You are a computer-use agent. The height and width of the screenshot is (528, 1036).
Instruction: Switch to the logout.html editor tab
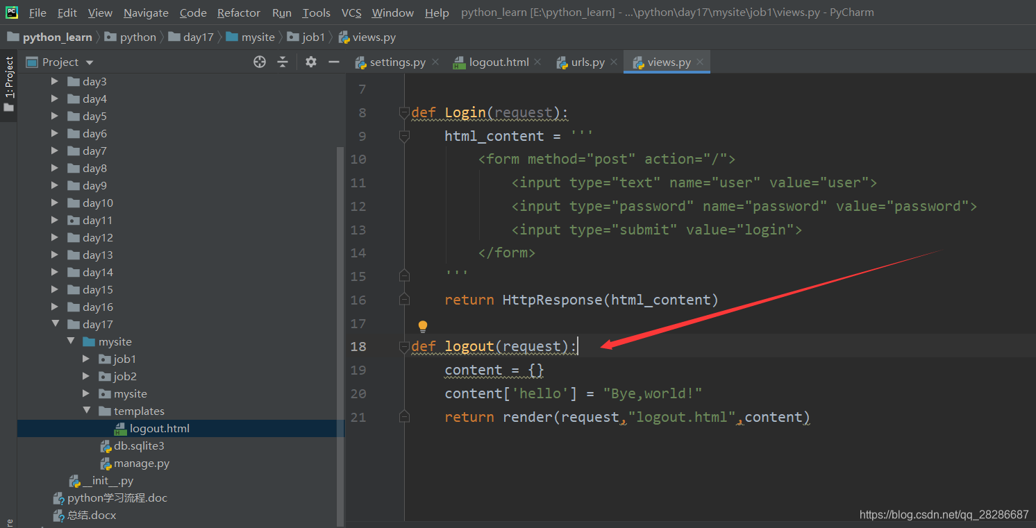coord(499,62)
